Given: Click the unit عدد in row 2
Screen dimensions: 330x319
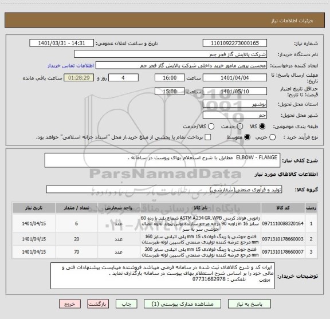Looking at the screenshot, I should coord(119,239).
